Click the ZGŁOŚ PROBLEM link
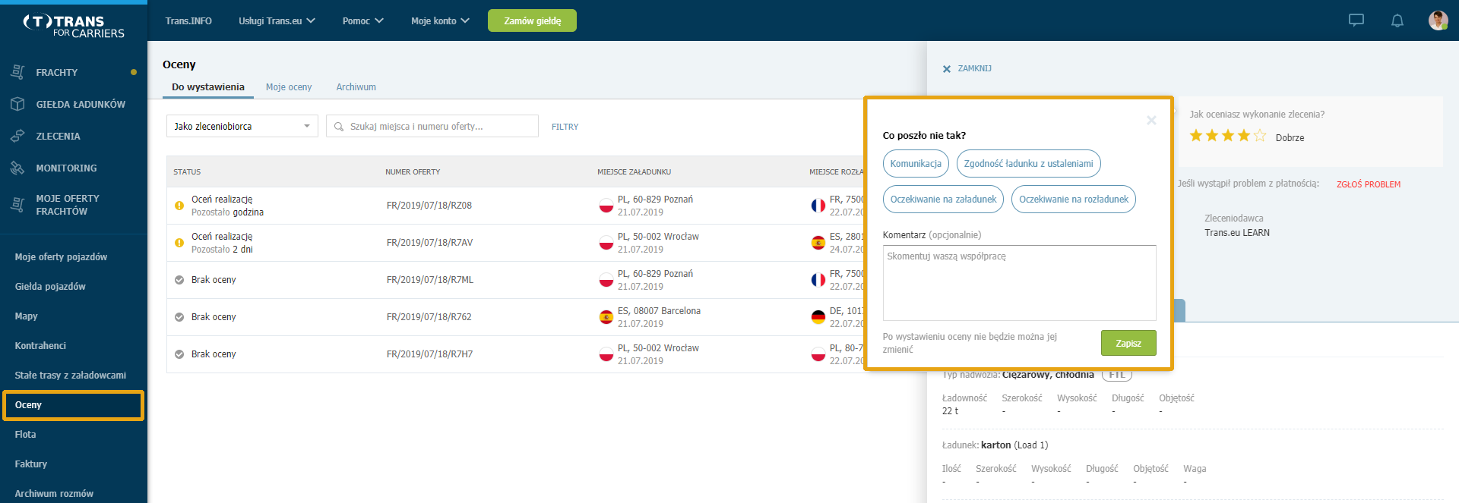 (1369, 184)
